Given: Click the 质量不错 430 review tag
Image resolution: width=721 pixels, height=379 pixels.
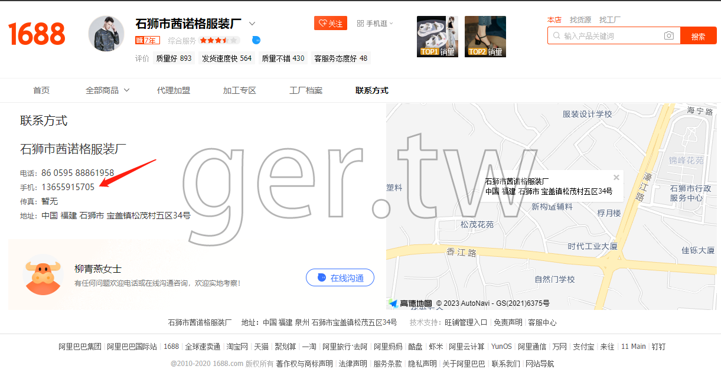Looking at the screenshot, I should coord(283,58).
